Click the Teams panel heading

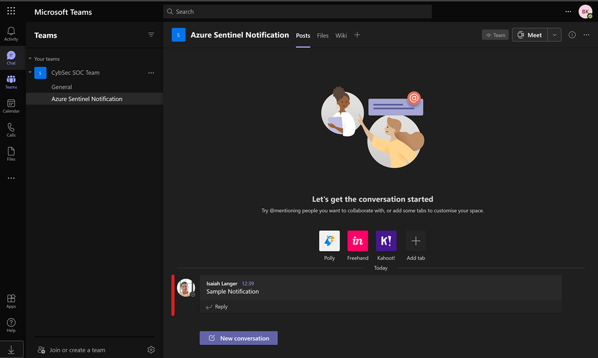pos(45,35)
